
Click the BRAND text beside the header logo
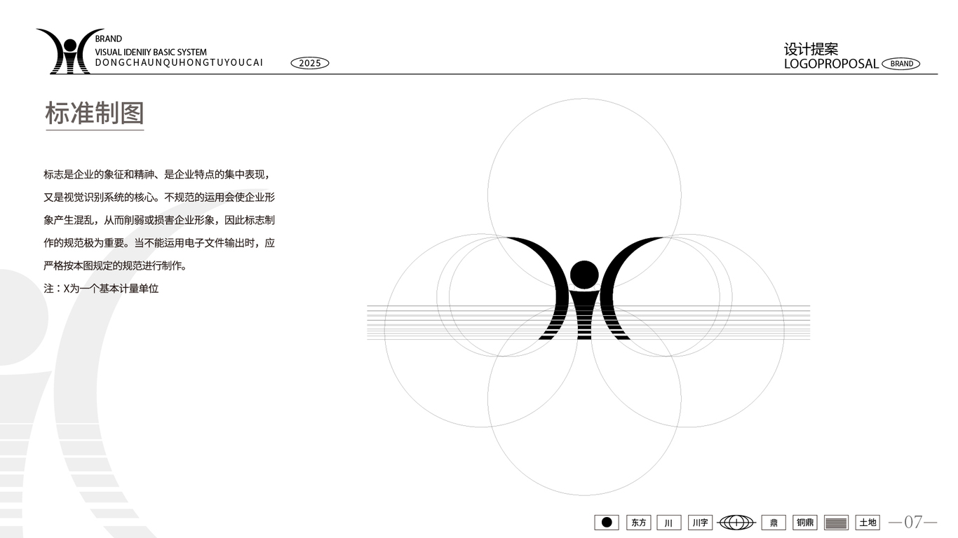coord(108,39)
